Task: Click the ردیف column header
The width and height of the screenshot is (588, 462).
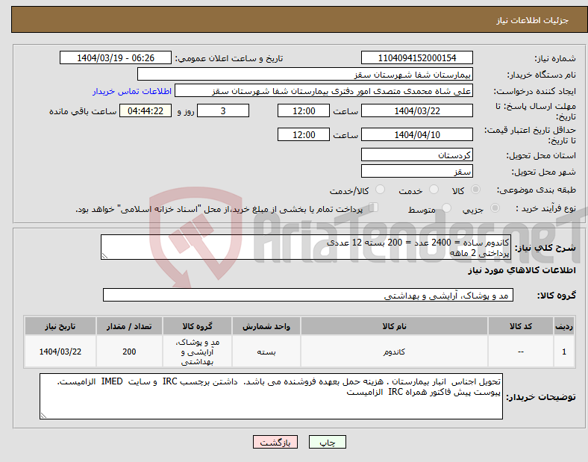Action: coord(564,326)
